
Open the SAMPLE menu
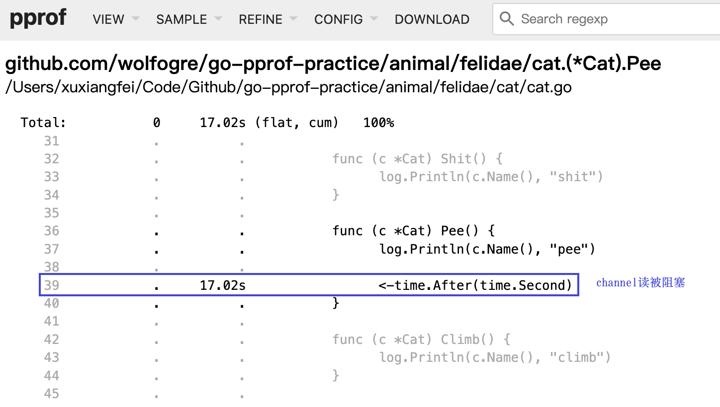pyautogui.click(x=181, y=19)
